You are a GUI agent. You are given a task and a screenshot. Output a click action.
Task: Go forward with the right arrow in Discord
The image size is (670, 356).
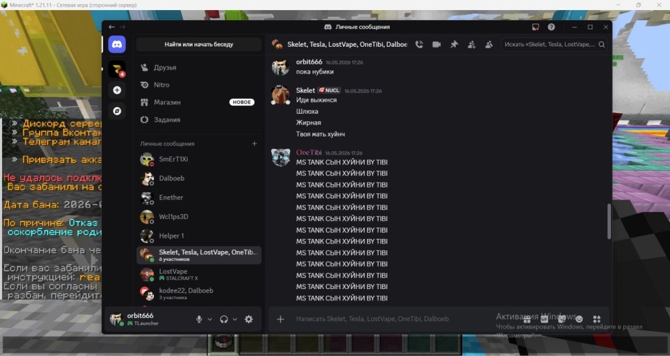click(x=122, y=27)
